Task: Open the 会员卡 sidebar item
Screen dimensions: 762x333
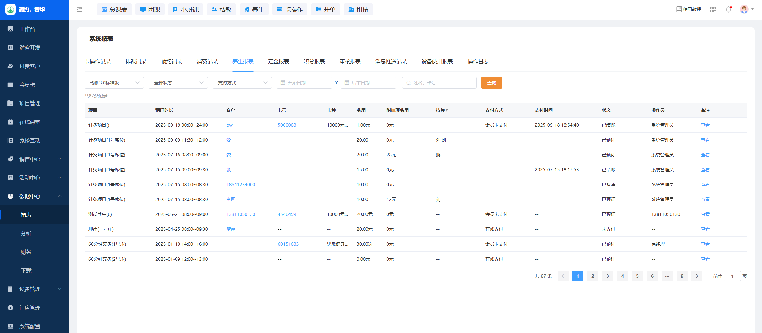Action: [27, 85]
